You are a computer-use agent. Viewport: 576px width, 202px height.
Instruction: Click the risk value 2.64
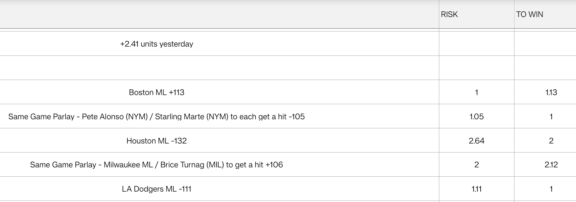point(476,141)
